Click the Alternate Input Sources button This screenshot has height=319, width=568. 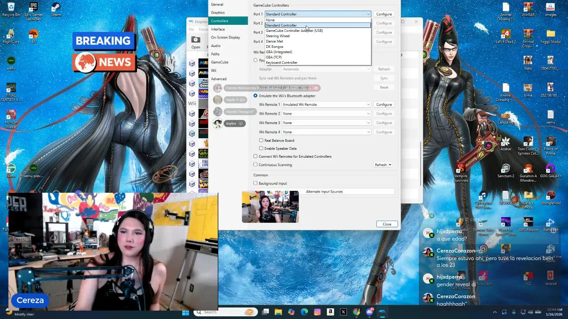tap(324, 191)
